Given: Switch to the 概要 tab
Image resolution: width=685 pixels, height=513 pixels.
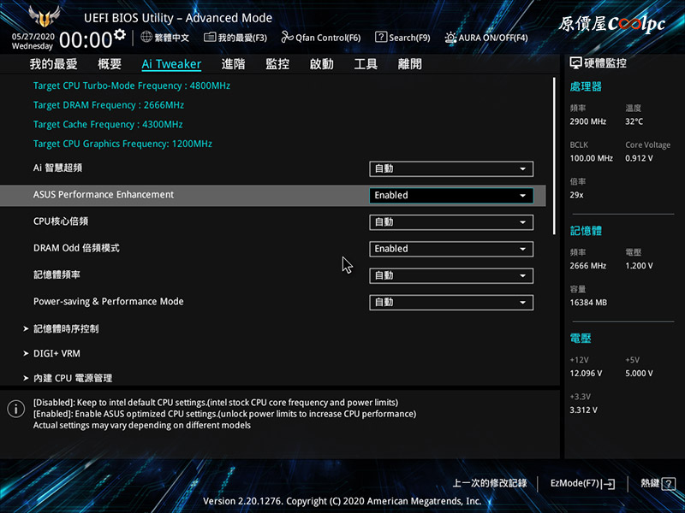Looking at the screenshot, I should 110,64.
